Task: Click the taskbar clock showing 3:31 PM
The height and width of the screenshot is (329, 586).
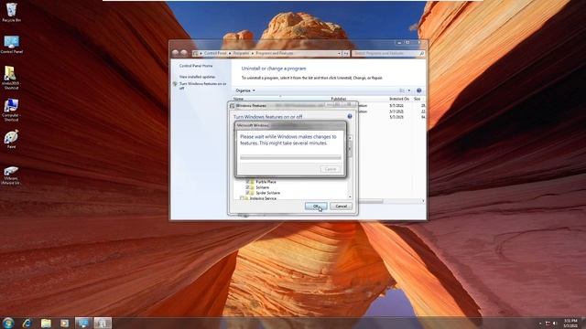Action: tap(570, 323)
